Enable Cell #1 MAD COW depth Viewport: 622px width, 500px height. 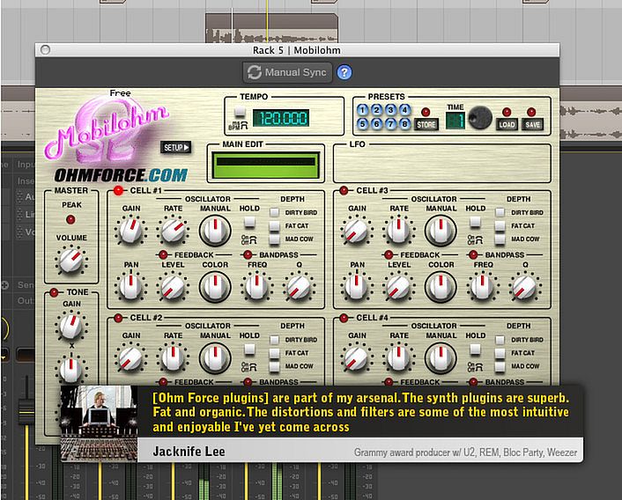point(275,239)
